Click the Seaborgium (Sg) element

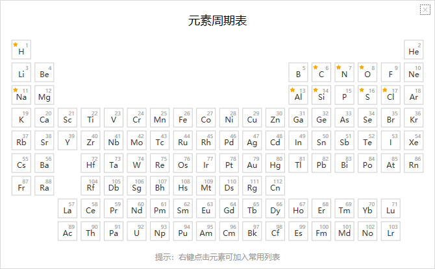point(137,186)
